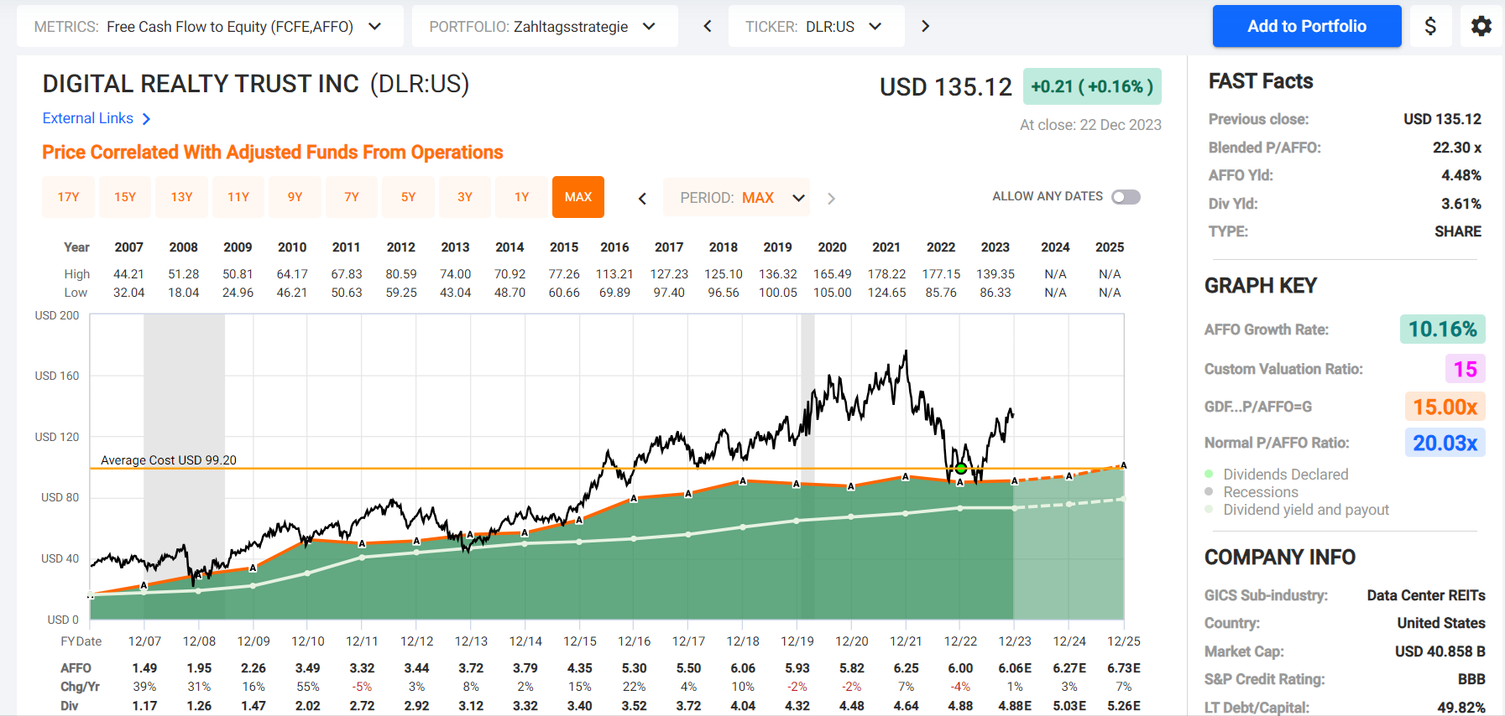The image size is (1505, 716).
Task: Click Previous close USD 135.12 value
Action: click(x=1442, y=119)
